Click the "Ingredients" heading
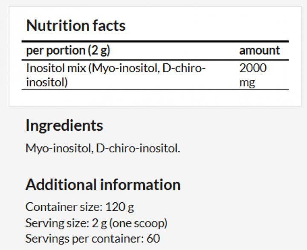307x250 pixels. [x=64, y=126]
